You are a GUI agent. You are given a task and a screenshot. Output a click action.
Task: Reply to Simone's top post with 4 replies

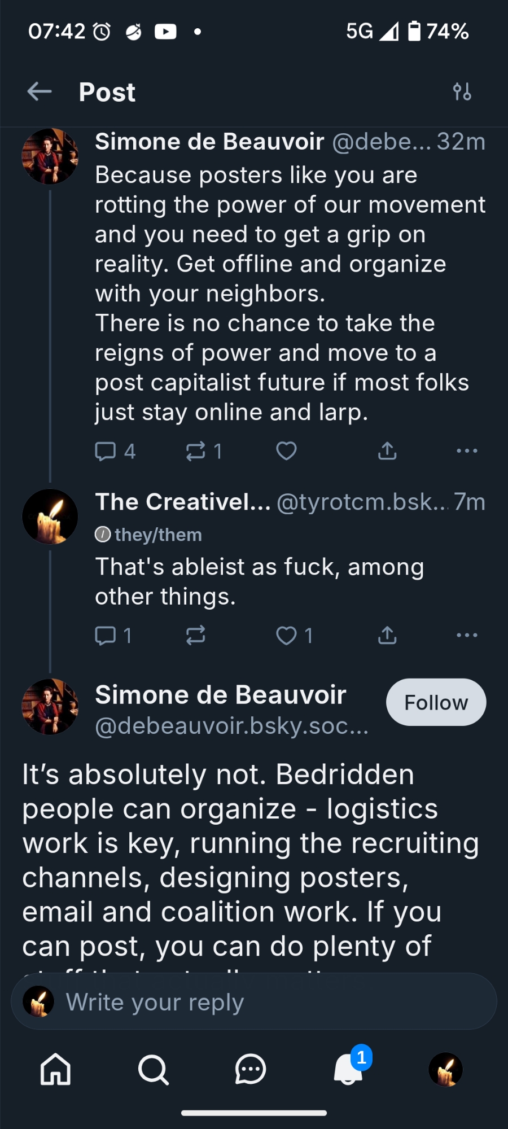pos(106,451)
